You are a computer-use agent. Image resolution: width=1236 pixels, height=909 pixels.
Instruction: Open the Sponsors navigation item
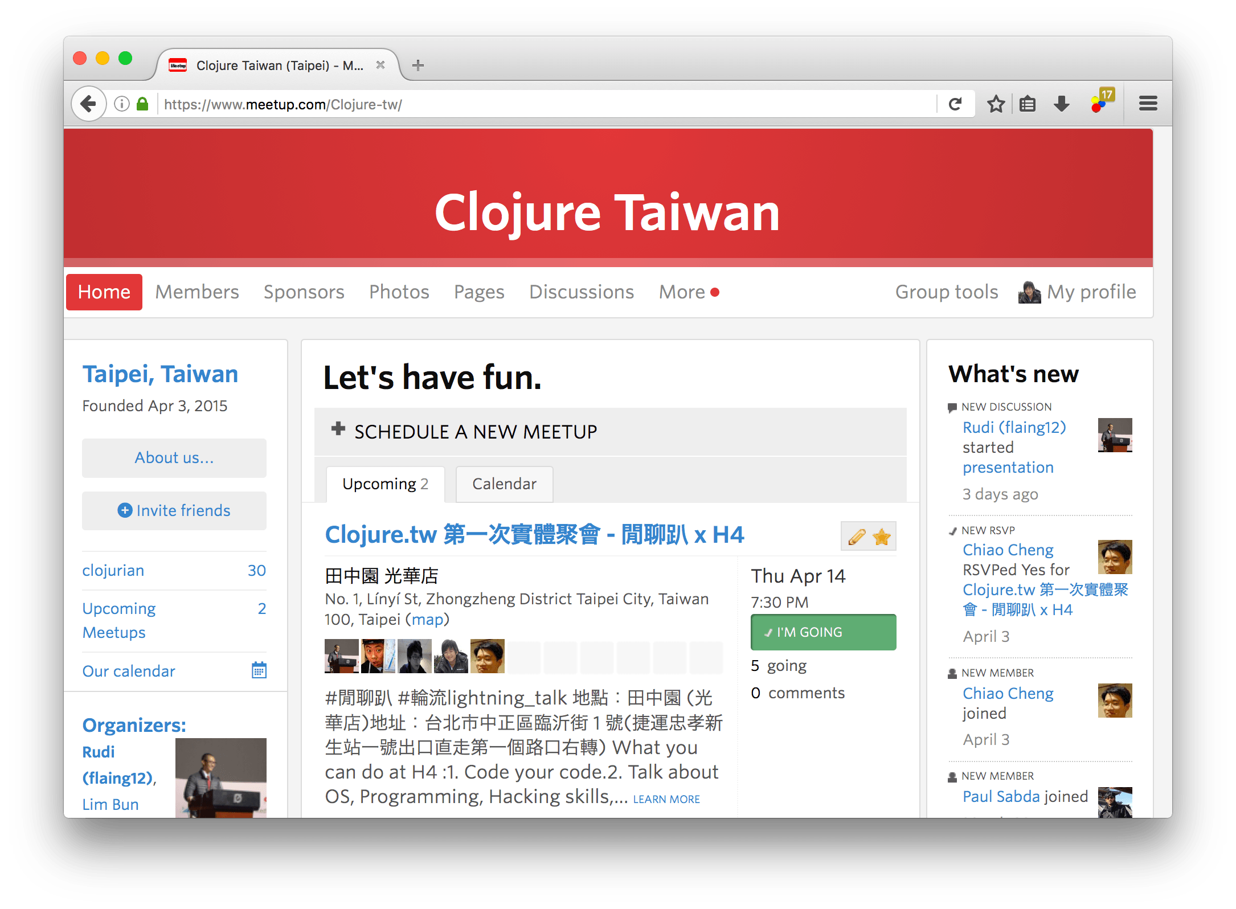click(x=304, y=292)
